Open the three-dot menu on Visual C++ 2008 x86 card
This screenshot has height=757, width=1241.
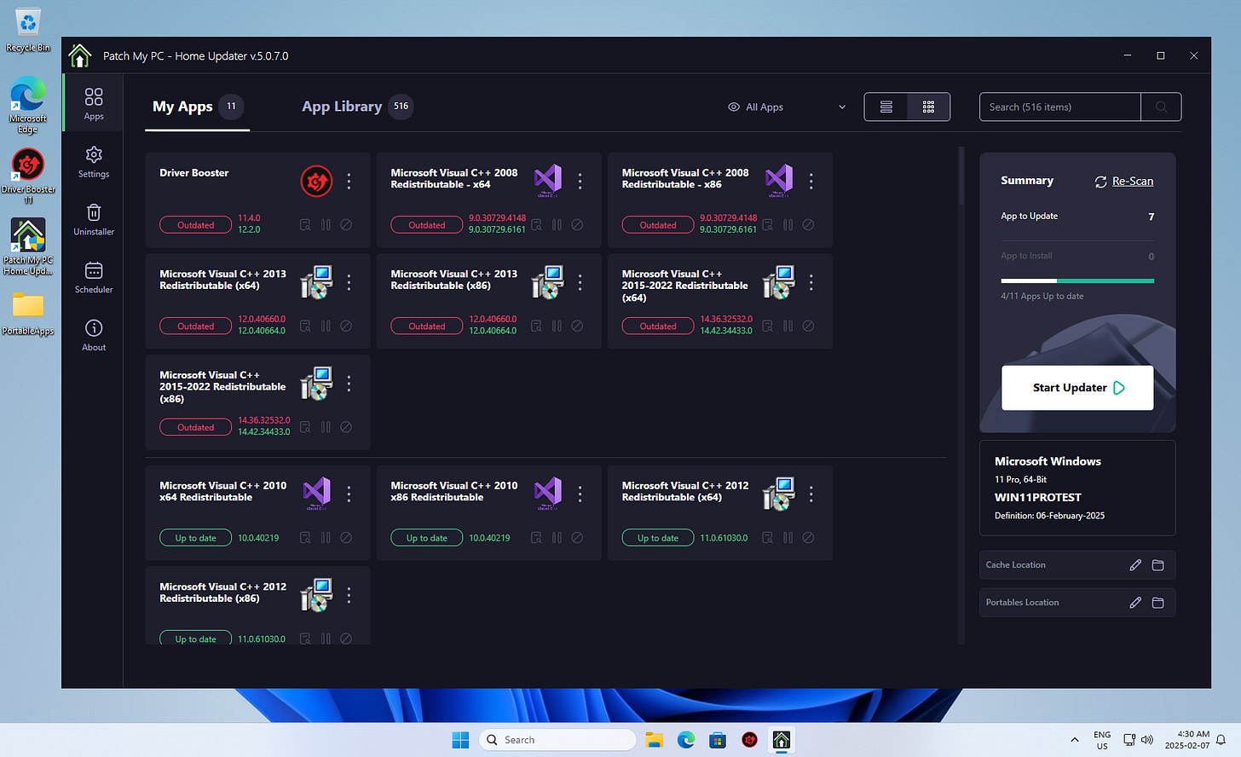(x=811, y=181)
